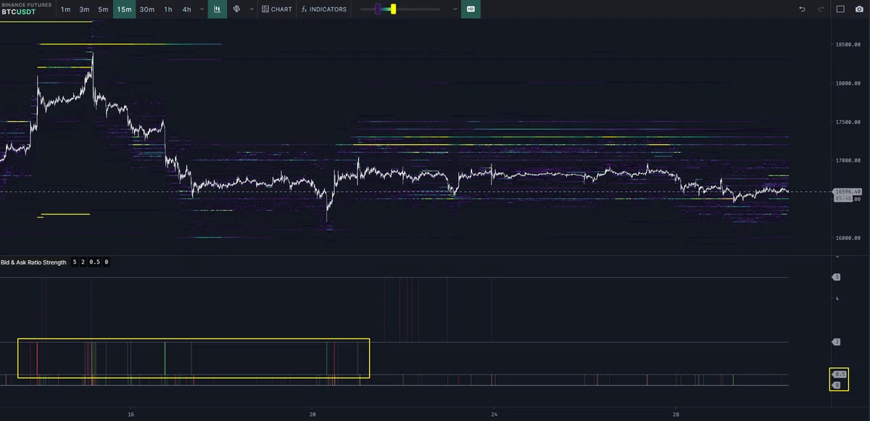870x421 pixels.
Task: Toggle fullscreen chart mode
Action: pos(840,9)
